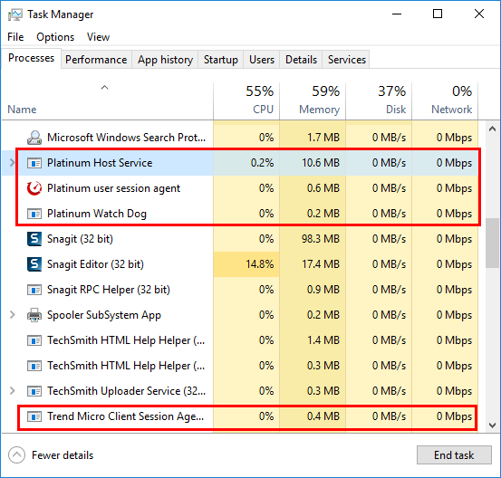Screen dimensions: 501x478
Task: Select the Microsoft Windows Search Prot... row
Action: pyautogui.click(x=240, y=138)
